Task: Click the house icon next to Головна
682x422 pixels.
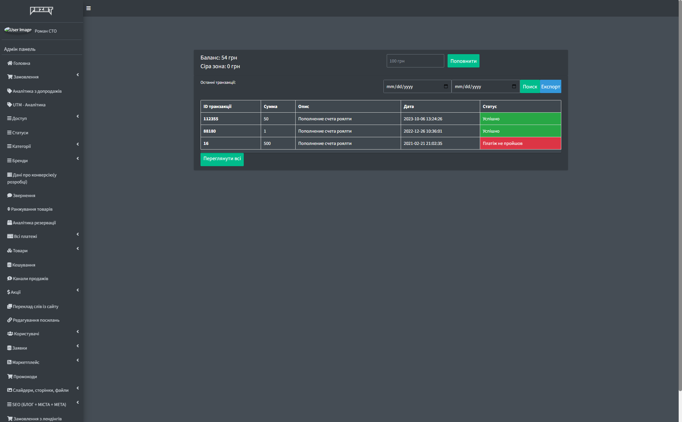Action: click(x=10, y=63)
